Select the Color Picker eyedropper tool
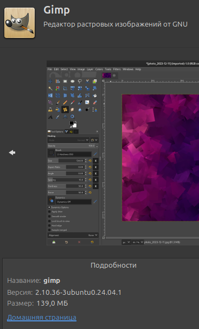The image size is (199, 329). tap(57, 117)
